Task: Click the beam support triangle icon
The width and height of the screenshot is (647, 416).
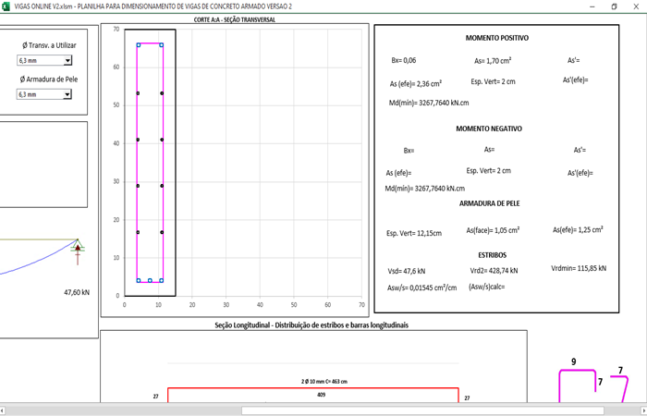Action: tap(78, 246)
